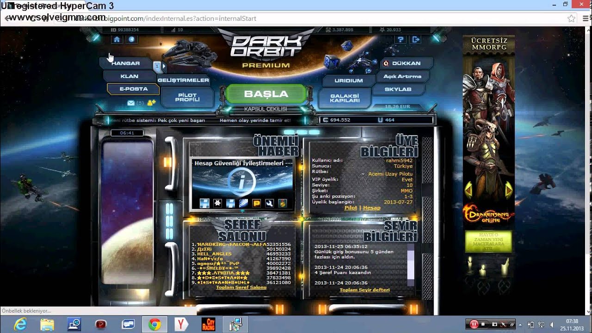Select hangar slot 1 tab
The width and height of the screenshot is (592, 333).
pos(157,66)
